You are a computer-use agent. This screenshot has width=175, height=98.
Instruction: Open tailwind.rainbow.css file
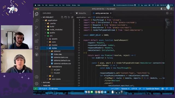click(x=62, y=63)
